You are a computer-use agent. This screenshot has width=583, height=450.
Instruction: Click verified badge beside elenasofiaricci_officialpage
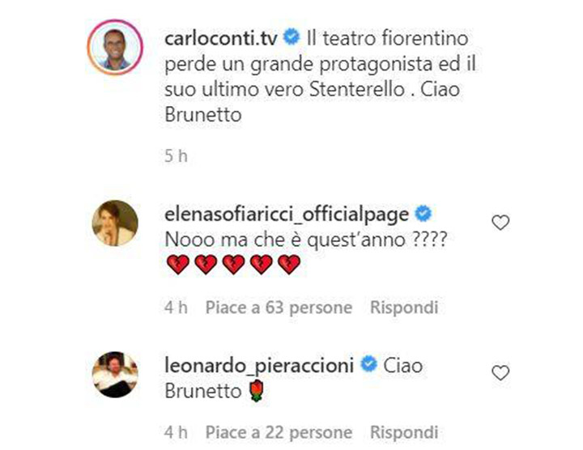pos(422,214)
